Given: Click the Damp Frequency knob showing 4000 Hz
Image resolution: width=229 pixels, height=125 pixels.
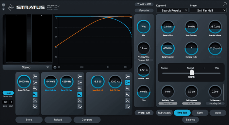Looking at the screenshot, I should tap(167, 48).
